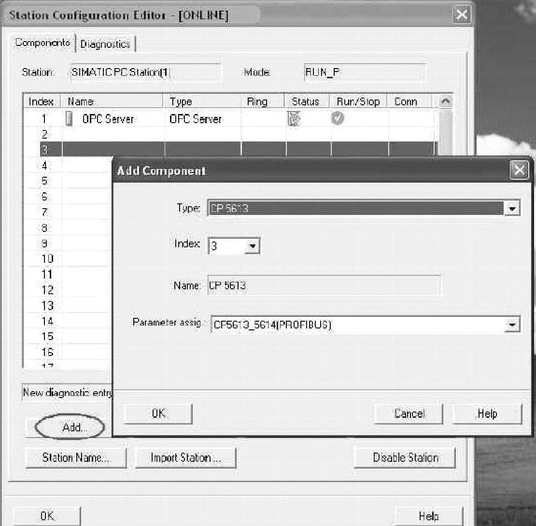The image size is (536, 526).
Task: Click Import Station... button
Action: [185, 457]
